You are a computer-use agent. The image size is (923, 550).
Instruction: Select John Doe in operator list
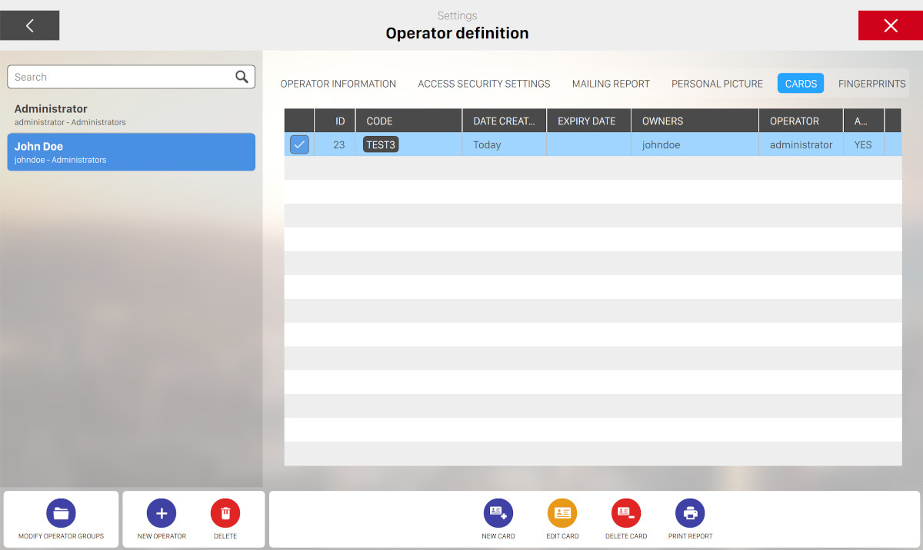click(131, 152)
